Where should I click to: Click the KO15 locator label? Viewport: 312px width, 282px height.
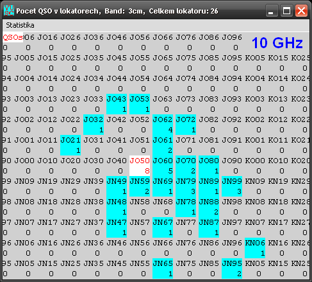click(278, 58)
